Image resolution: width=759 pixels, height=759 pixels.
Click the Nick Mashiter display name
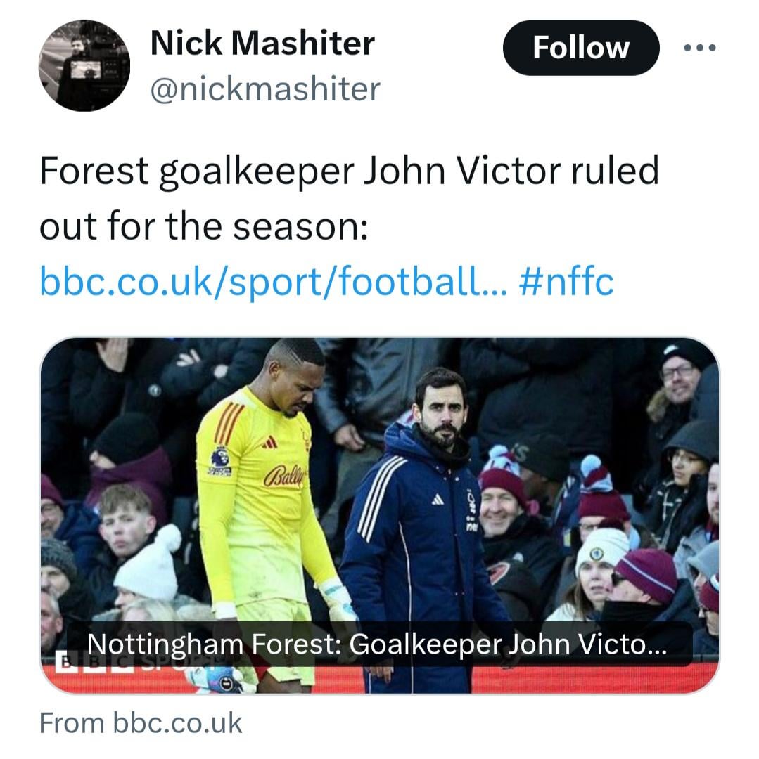(x=262, y=44)
